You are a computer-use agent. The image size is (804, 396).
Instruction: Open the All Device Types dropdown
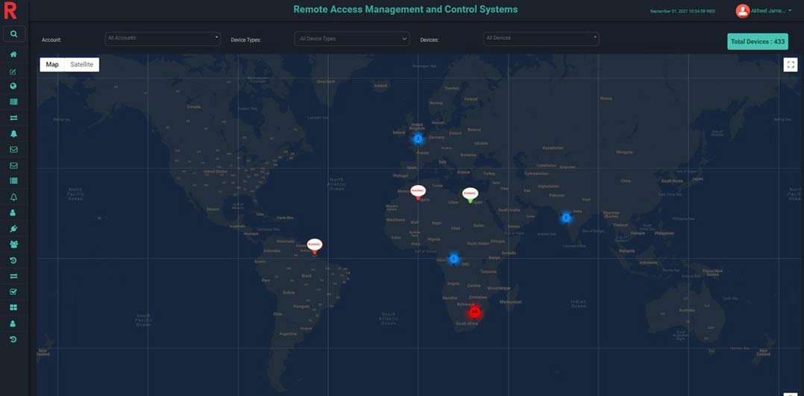[x=352, y=39]
